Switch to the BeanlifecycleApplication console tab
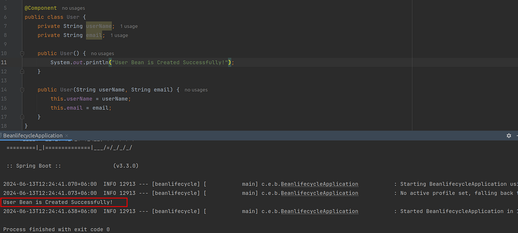 (32, 136)
